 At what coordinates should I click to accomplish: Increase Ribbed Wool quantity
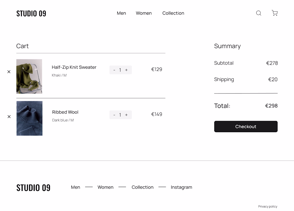pos(126,115)
